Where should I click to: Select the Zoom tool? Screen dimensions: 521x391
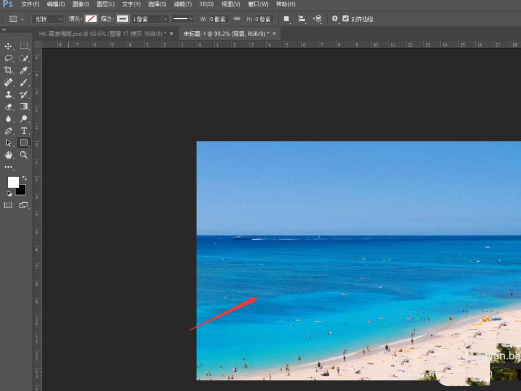pos(23,155)
